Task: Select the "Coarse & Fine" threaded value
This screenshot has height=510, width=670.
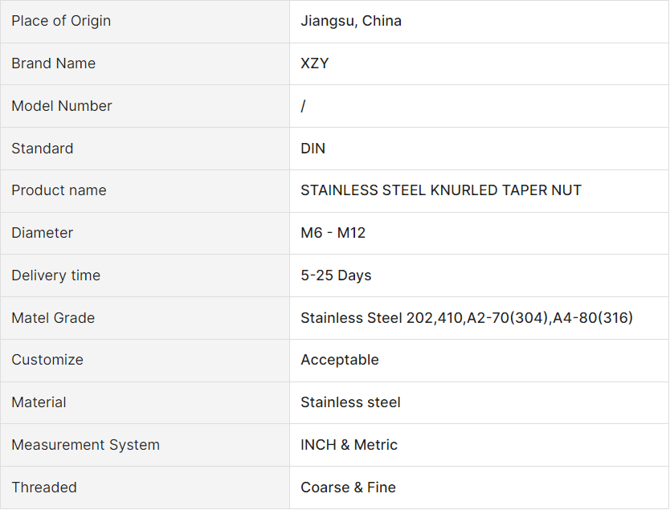Action: (348, 488)
